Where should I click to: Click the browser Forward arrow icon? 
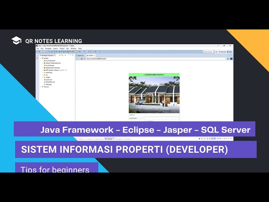[79, 59]
